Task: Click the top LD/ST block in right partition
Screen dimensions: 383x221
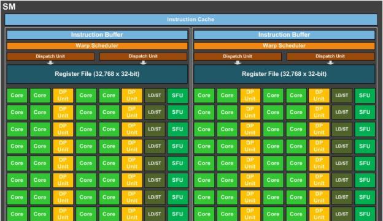Action: [x=342, y=96]
